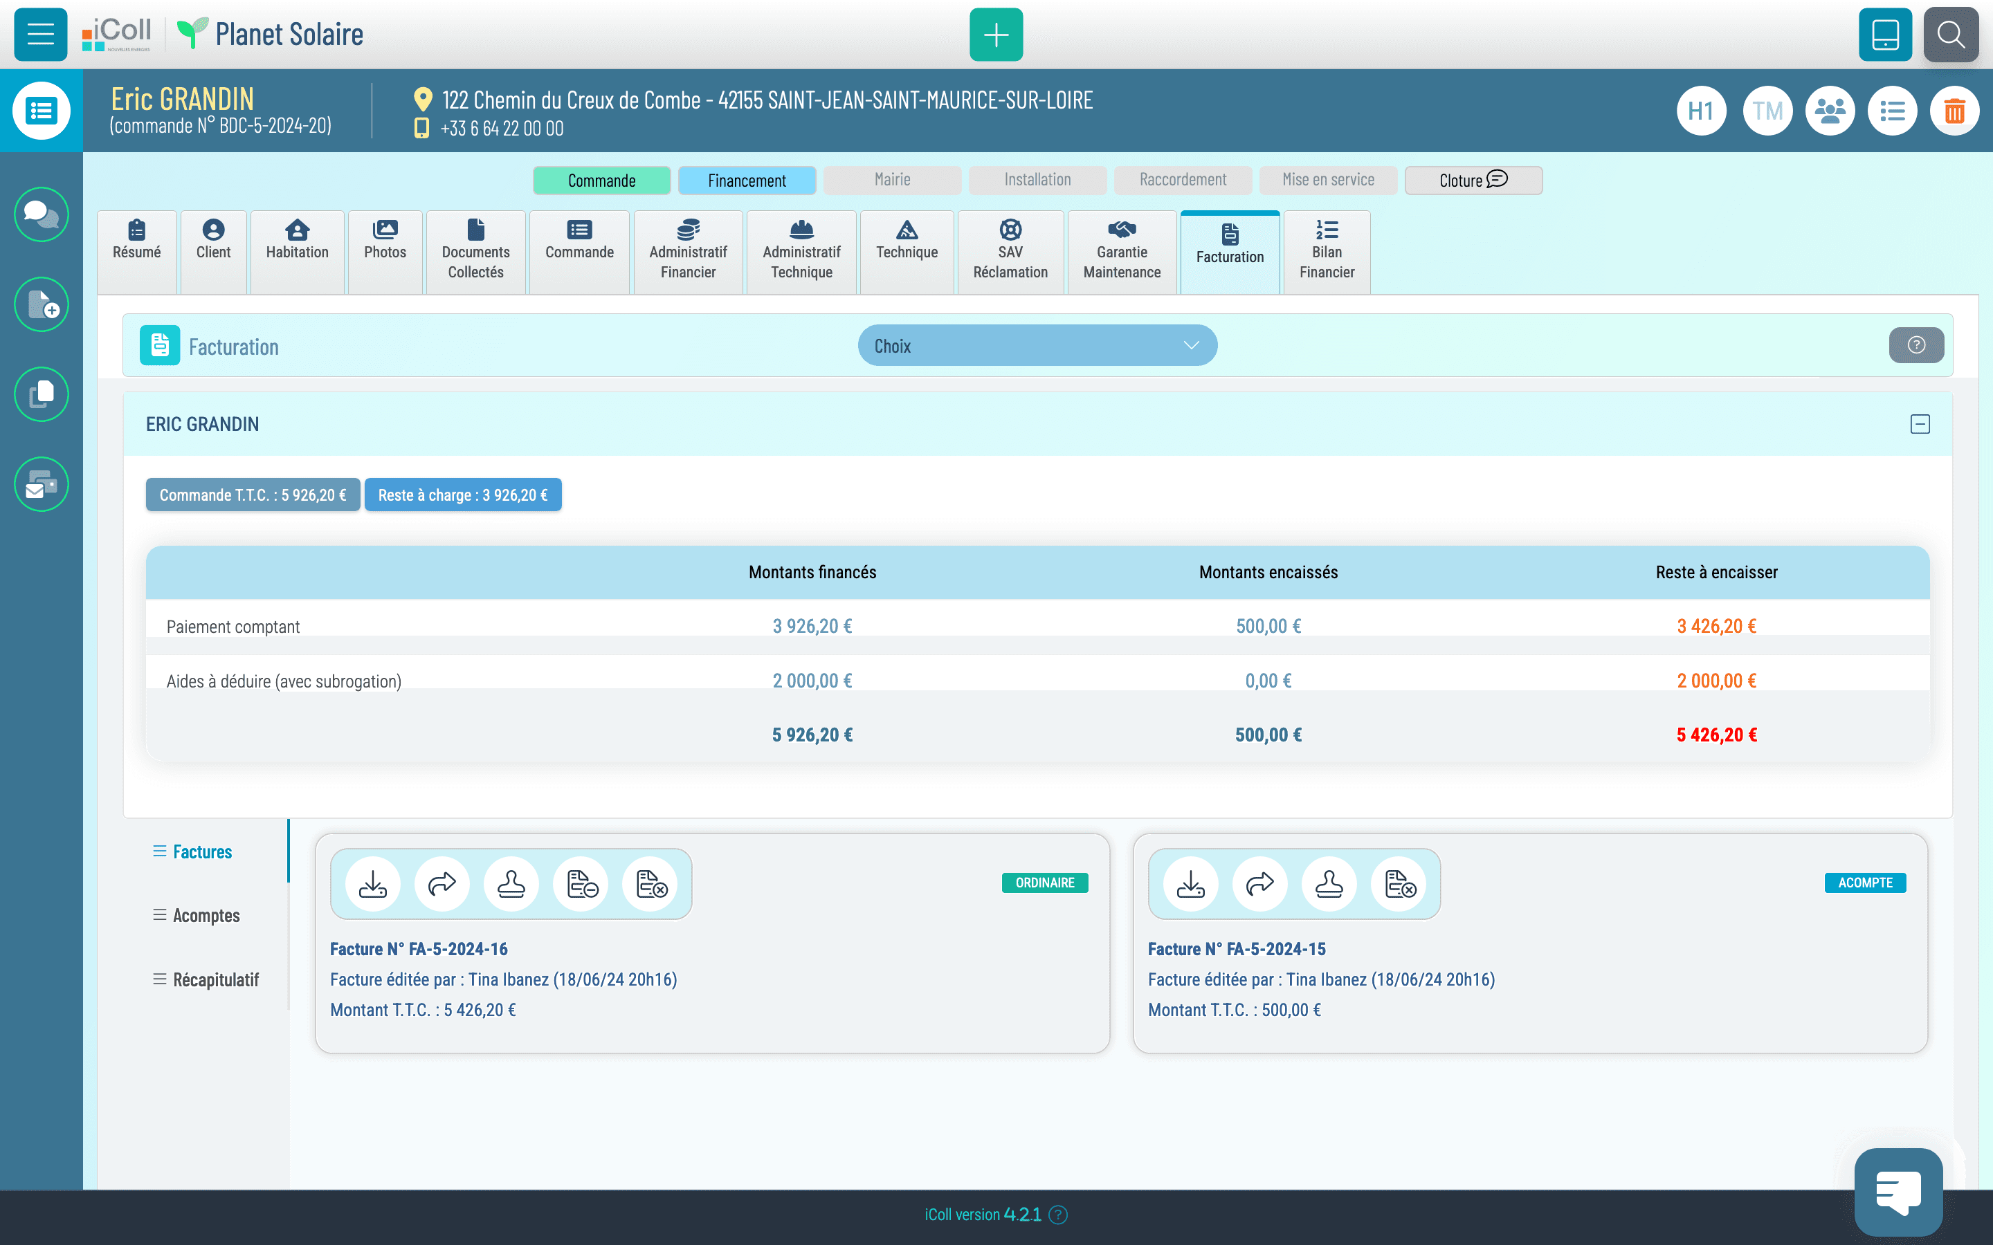This screenshot has height=1245, width=1993.
Task: Click credit-note minus icon on FA-5-2024-16
Action: tap(581, 883)
